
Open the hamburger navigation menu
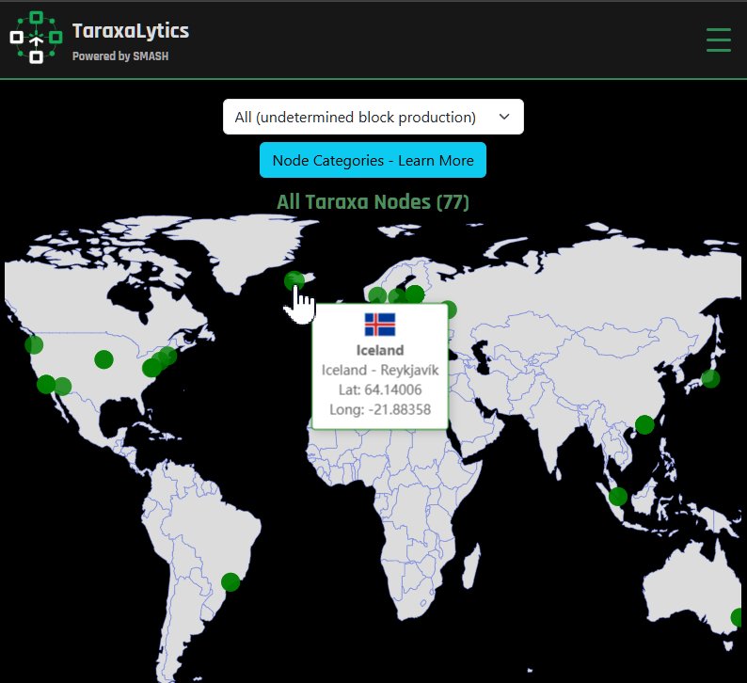click(719, 40)
